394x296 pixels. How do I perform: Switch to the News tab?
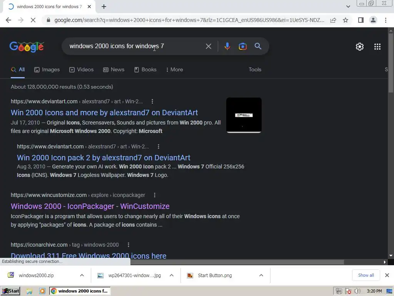114,70
